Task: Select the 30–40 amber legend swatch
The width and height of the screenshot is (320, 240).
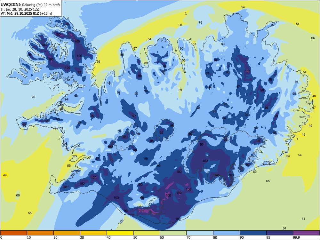Action: [x=93, y=233]
